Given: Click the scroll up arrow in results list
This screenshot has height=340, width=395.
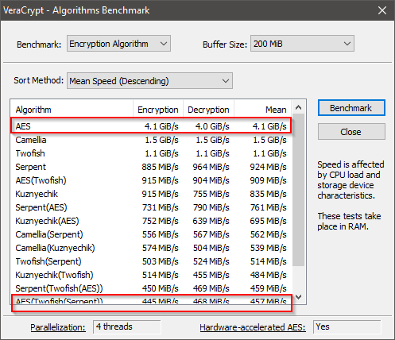Looking at the screenshot, I should pyautogui.click(x=299, y=107).
